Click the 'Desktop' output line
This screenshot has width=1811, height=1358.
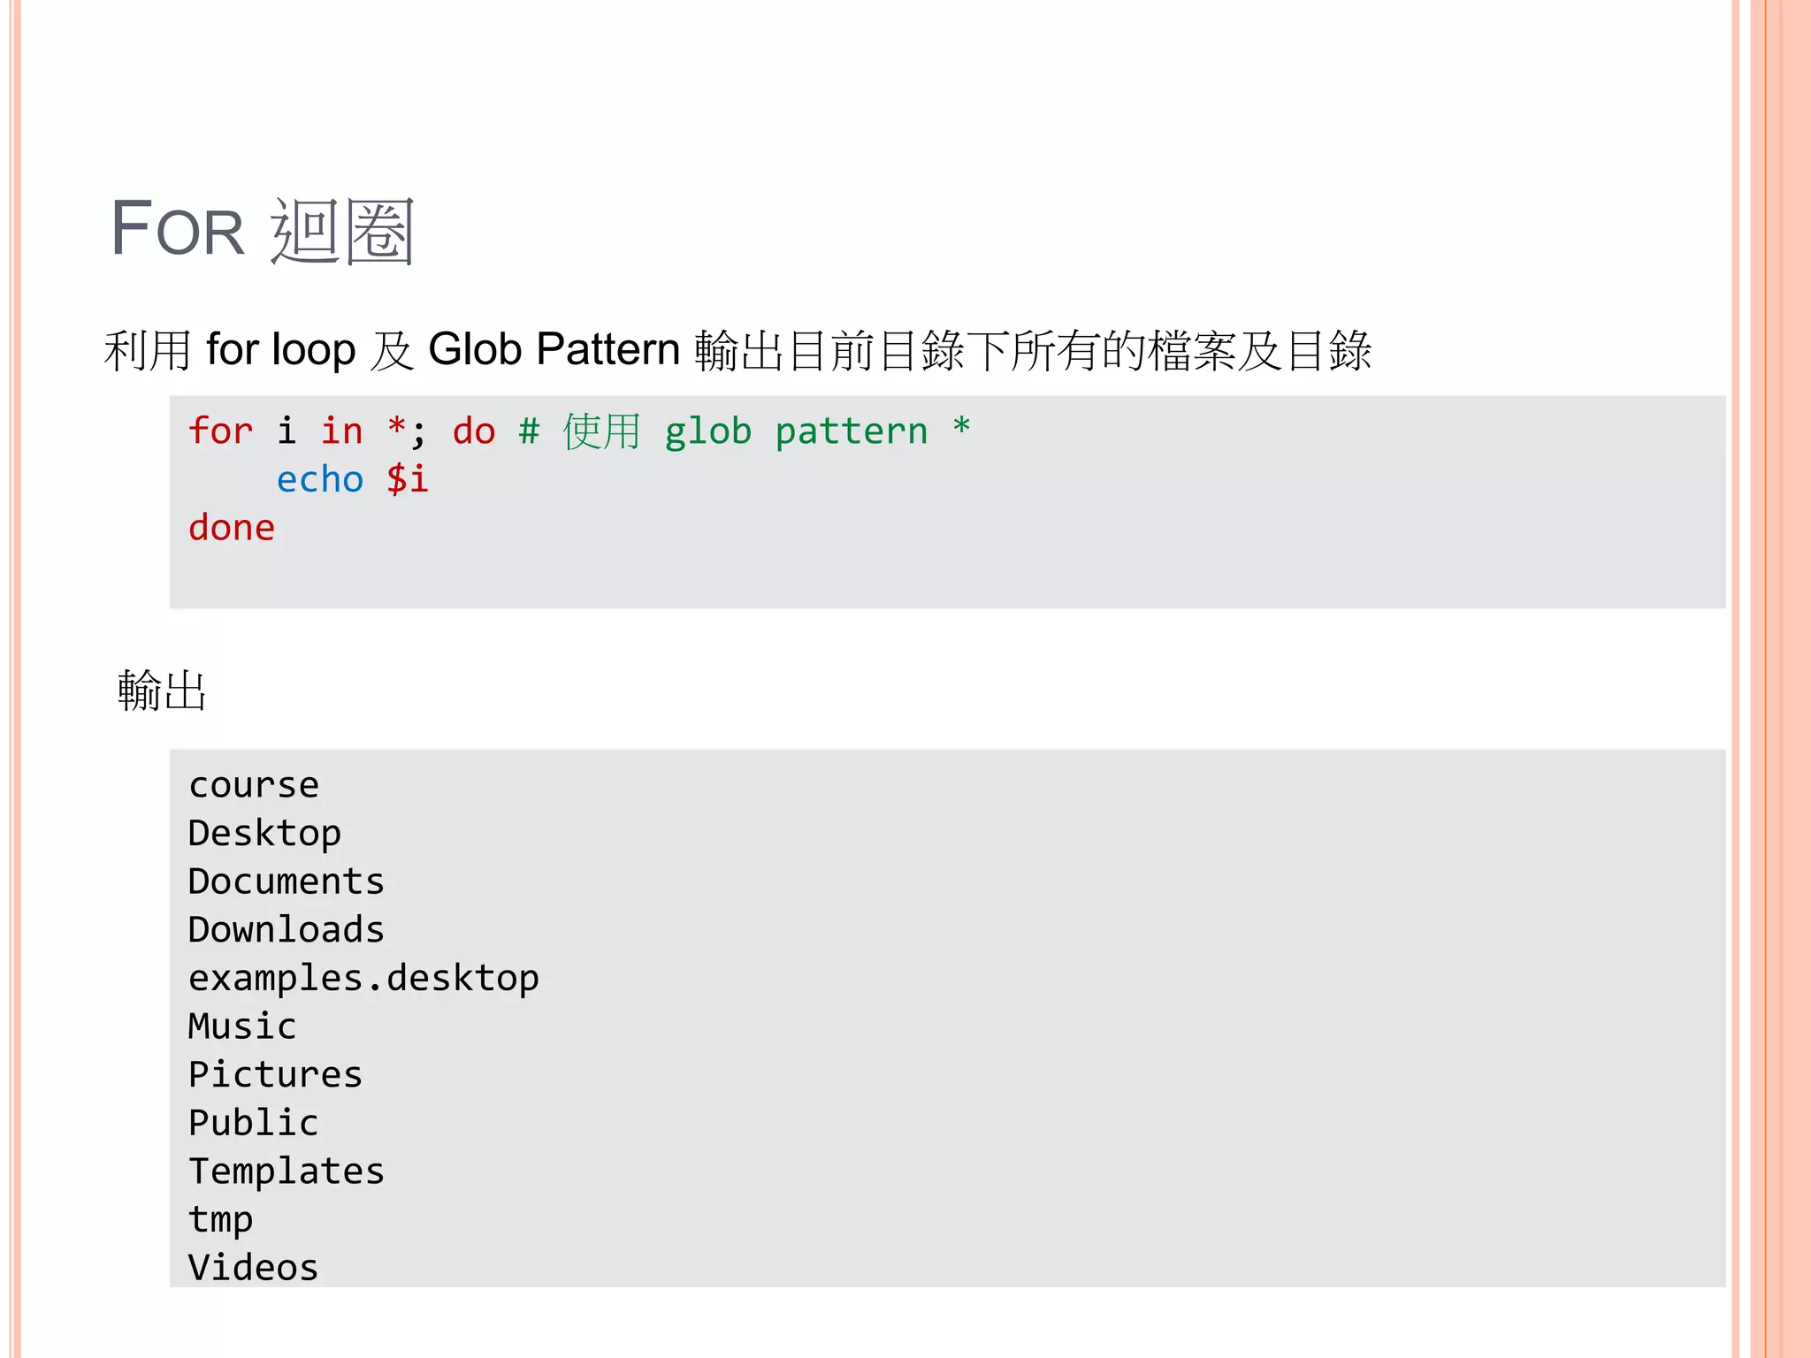(264, 834)
